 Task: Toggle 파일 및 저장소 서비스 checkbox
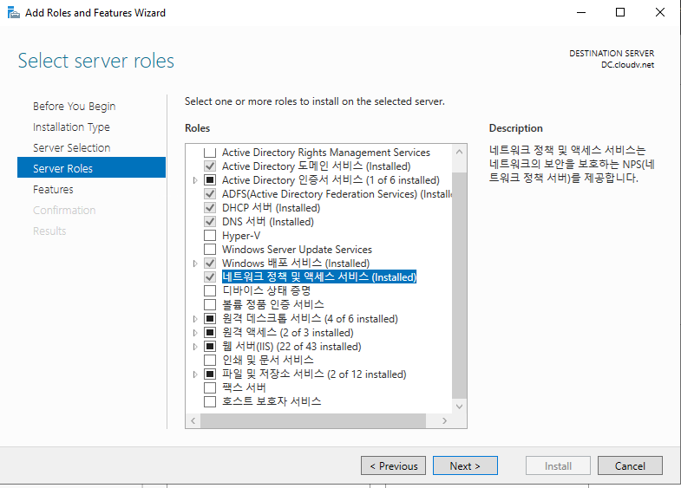pyautogui.click(x=210, y=374)
